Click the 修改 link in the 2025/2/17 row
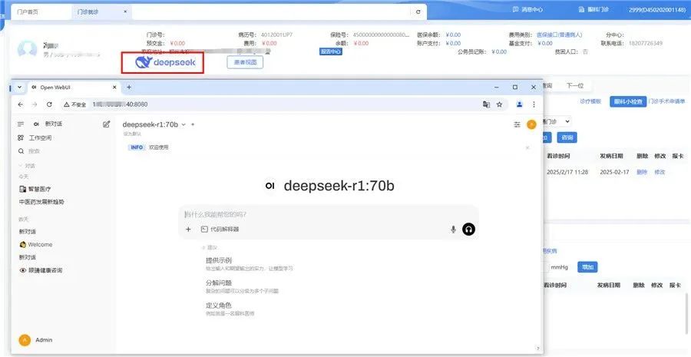691x357 pixels. (x=660, y=172)
